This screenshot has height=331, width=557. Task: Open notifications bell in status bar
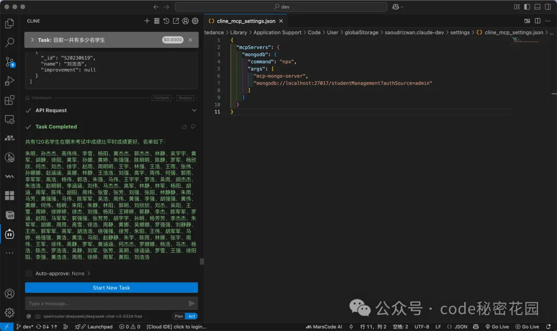(x=548, y=327)
